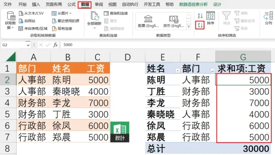Open the 获取数据 (Get Data) menu
Screen dimensions: 275x155
pyautogui.click(x=10, y=20)
